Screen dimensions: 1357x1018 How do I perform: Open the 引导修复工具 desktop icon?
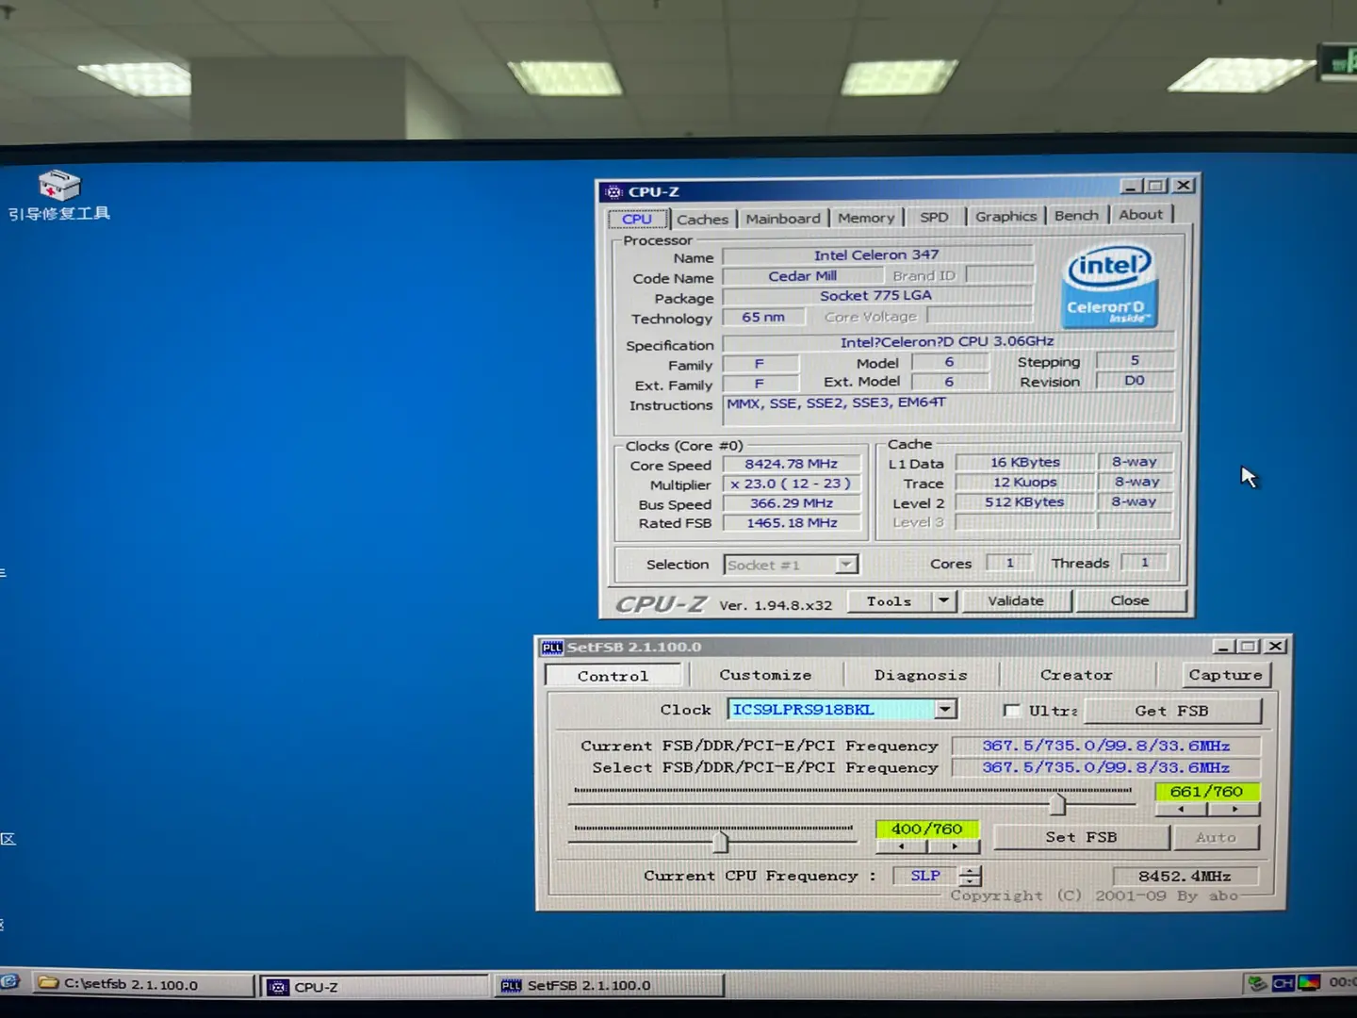(x=58, y=195)
